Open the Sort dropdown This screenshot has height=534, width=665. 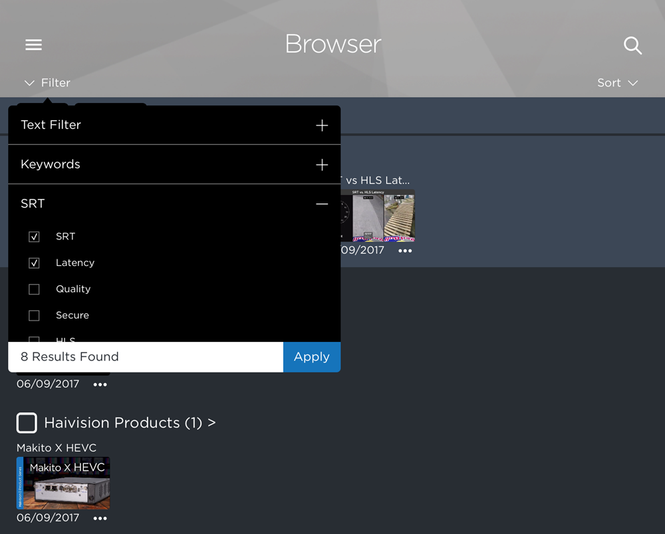tap(618, 82)
